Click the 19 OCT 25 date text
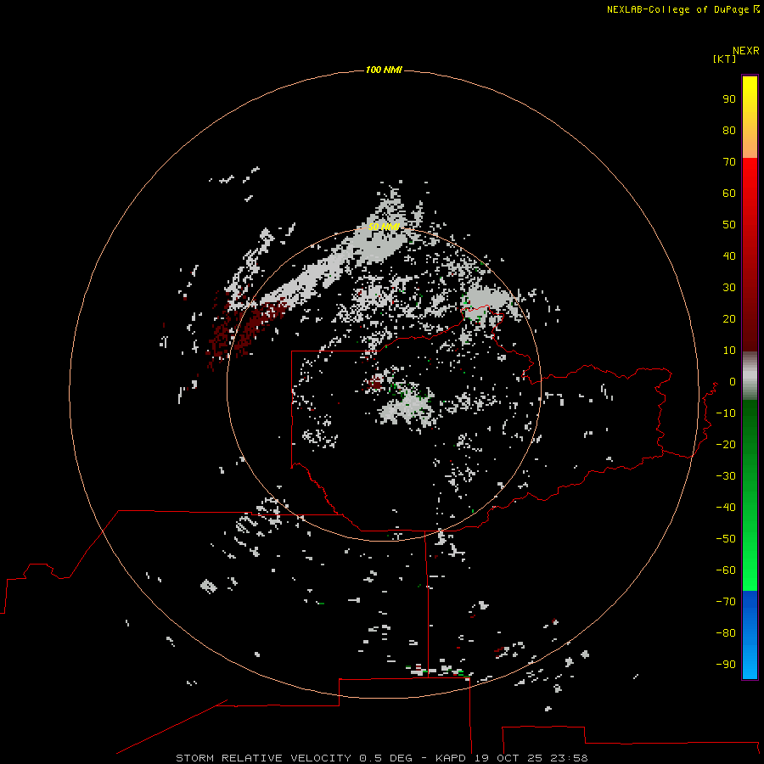 [x=509, y=758]
